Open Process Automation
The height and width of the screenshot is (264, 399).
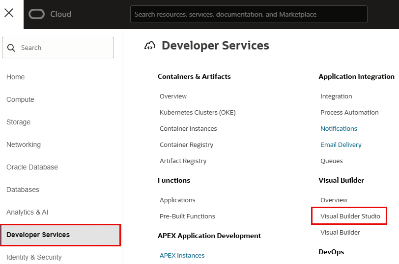(349, 112)
